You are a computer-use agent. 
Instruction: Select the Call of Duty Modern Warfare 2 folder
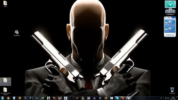6,82
